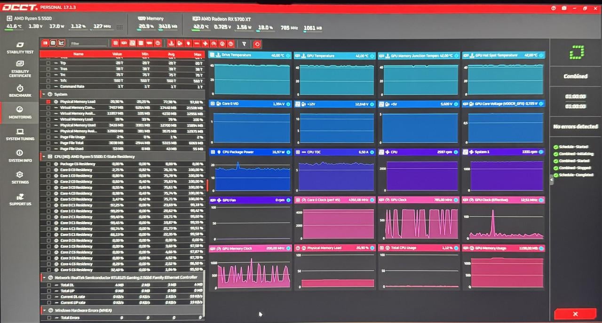Collapse the right test status panel handle
Image resolution: width=602 pixels, height=323 pixels.
[x=552, y=180]
